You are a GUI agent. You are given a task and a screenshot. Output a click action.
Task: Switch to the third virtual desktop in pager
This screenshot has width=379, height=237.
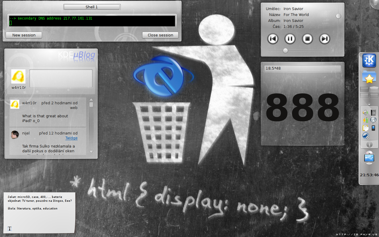click(x=364, y=95)
